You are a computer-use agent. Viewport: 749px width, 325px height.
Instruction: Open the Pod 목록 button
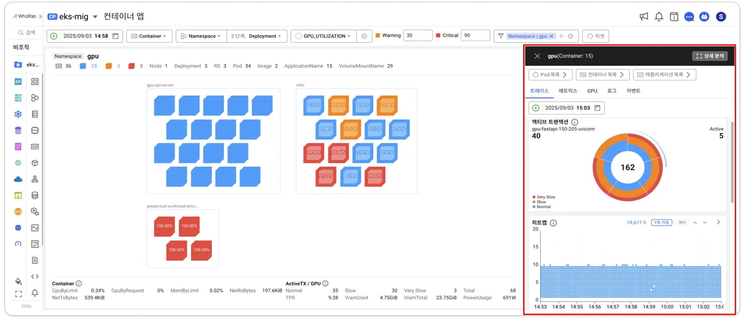(550, 75)
